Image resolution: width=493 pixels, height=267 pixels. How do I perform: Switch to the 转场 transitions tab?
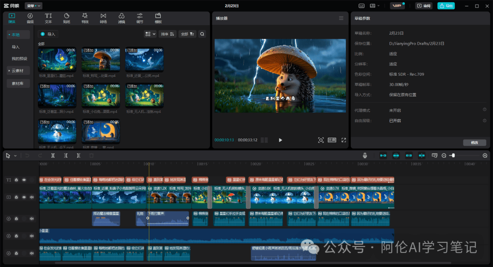point(103,18)
